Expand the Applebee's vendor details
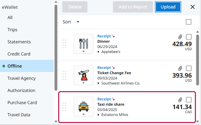The image size is (201, 125). coord(98,52)
